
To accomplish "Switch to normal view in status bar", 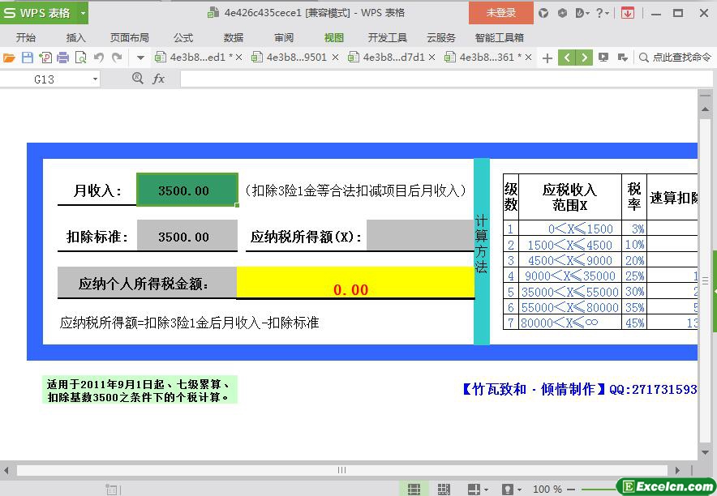I will pos(414,489).
